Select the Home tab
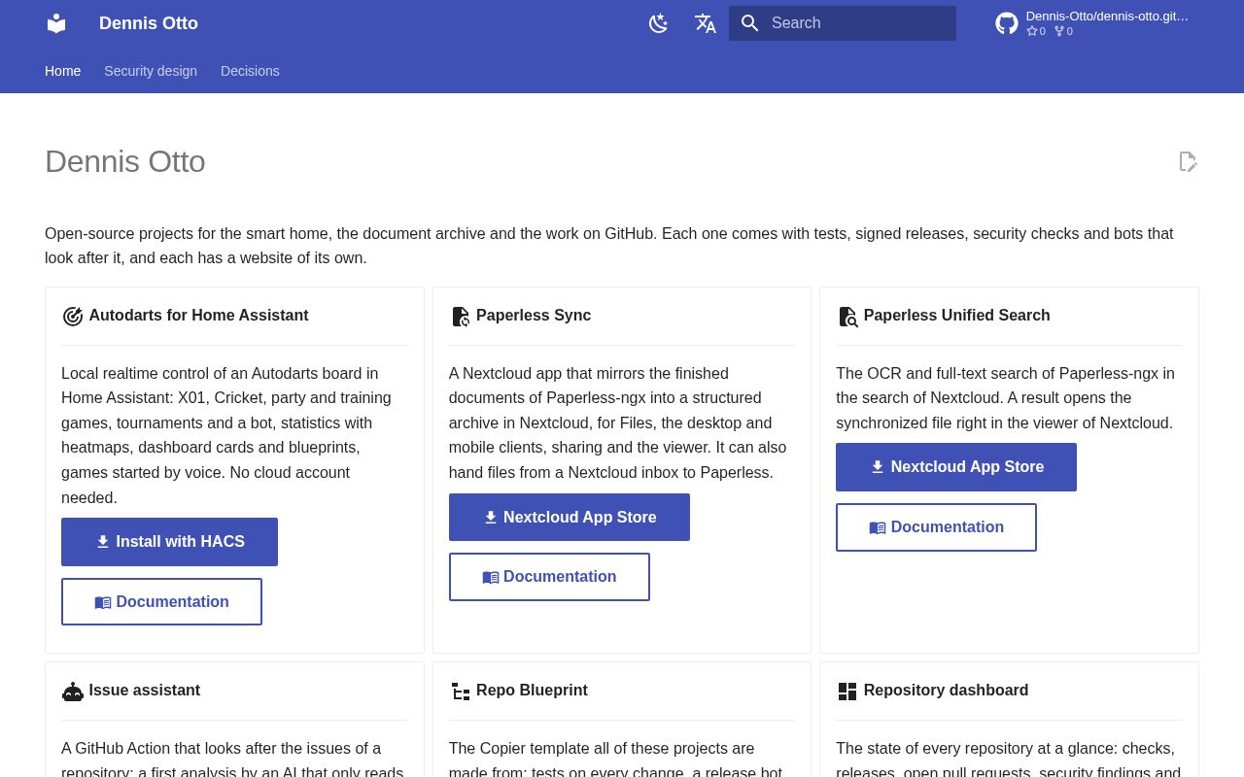This screenshot has width=1244, height=777. coord(62,71)
